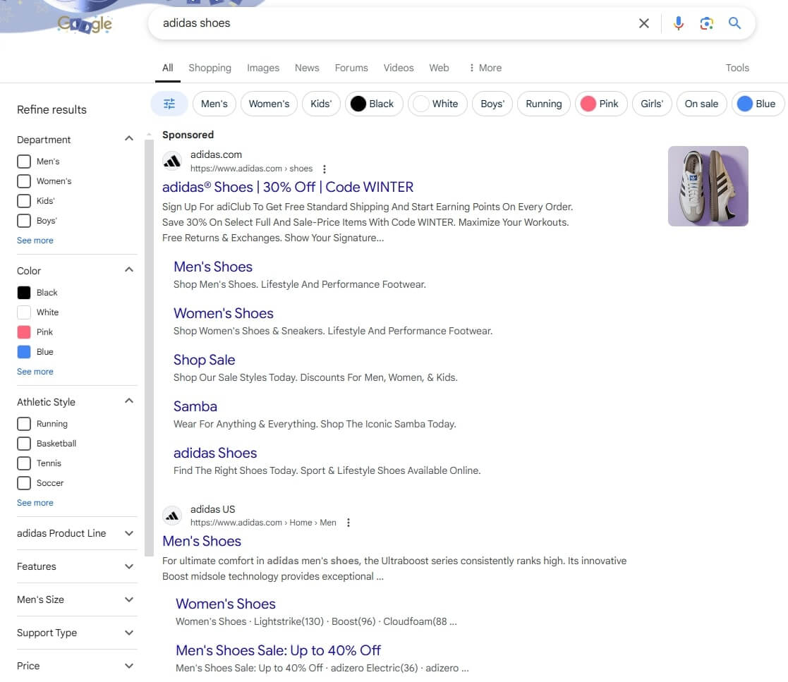Screen dimensions: 788x682
Task: Collapse the Department filter section
Action: (x=129, y=138)
